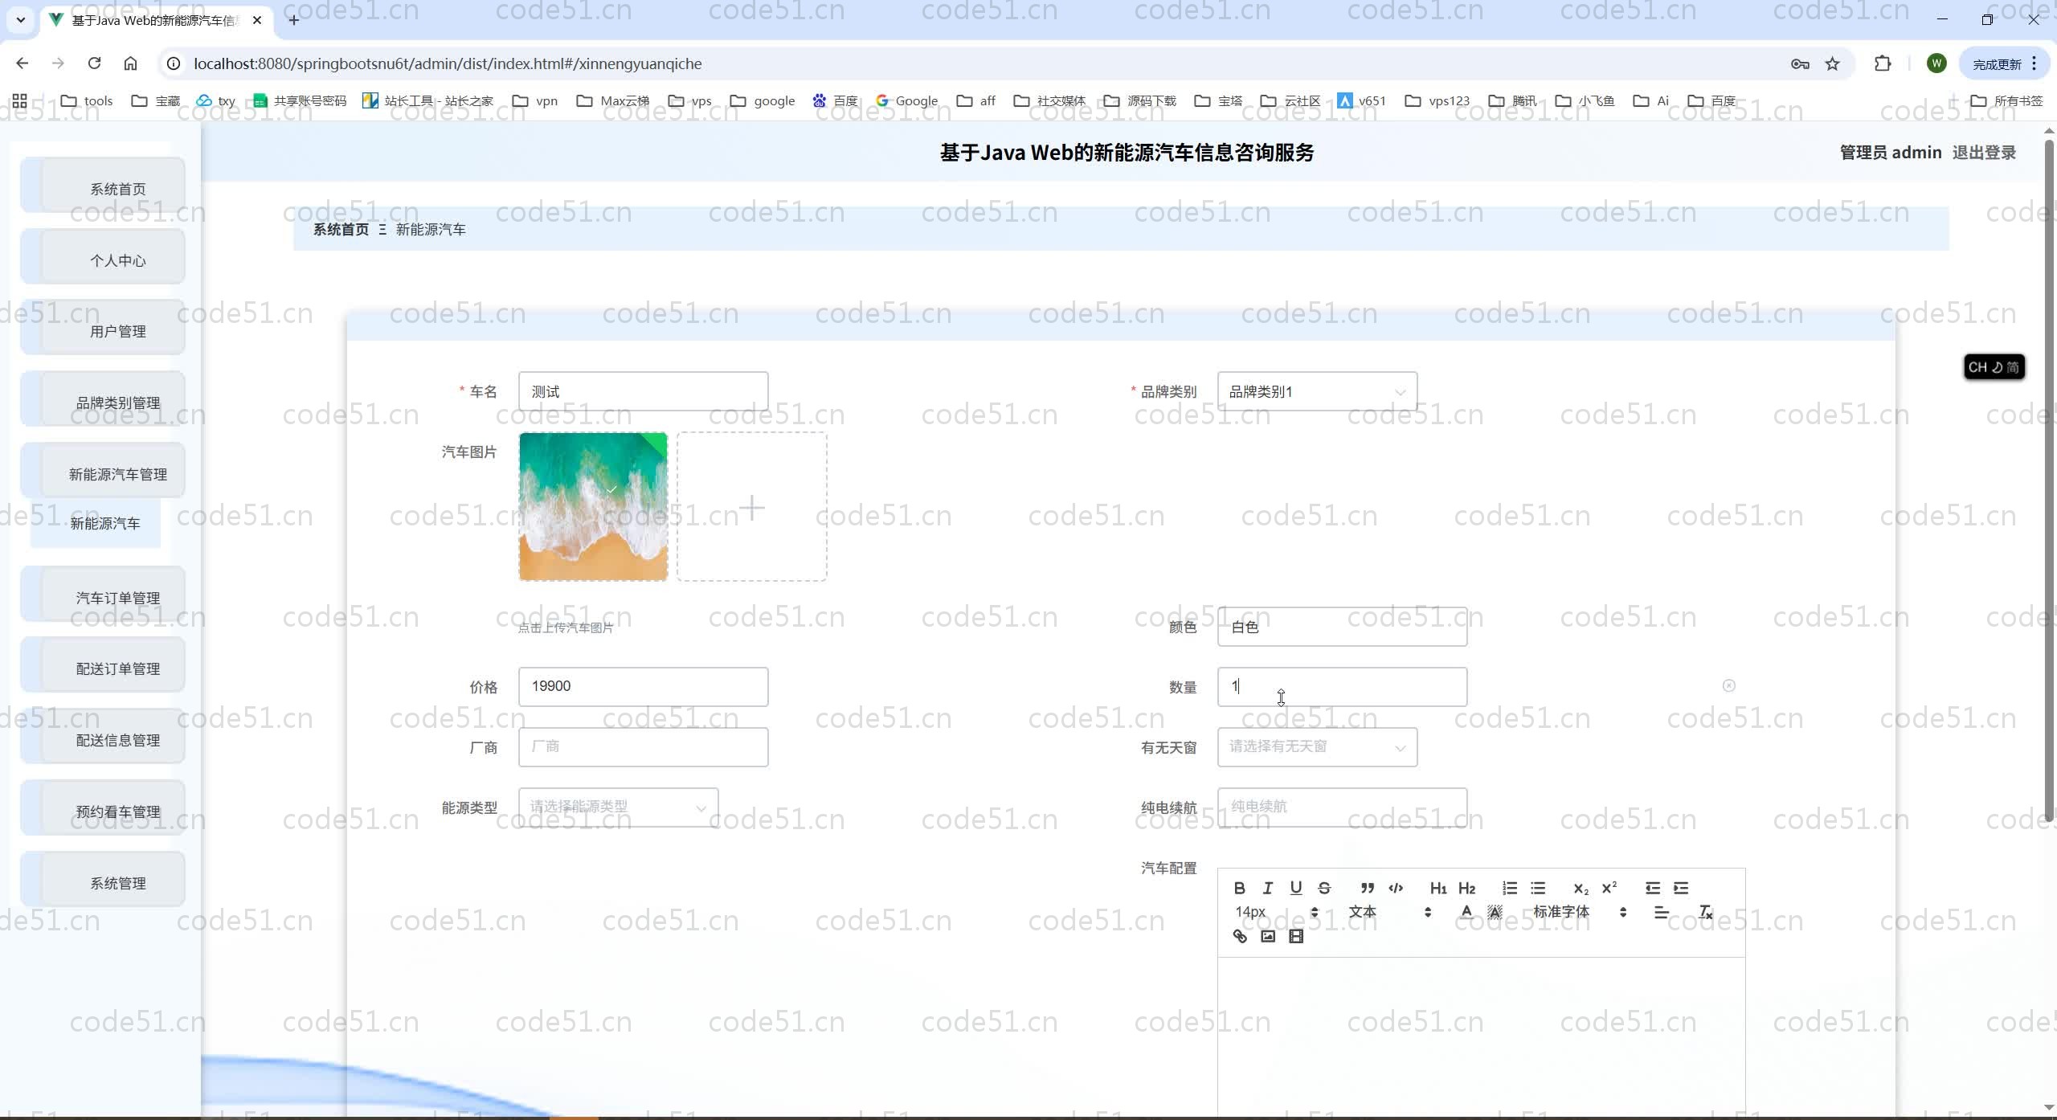Toggle bold formatting in editor
Screen dimensions: 2057x1120
point(1239,888)
